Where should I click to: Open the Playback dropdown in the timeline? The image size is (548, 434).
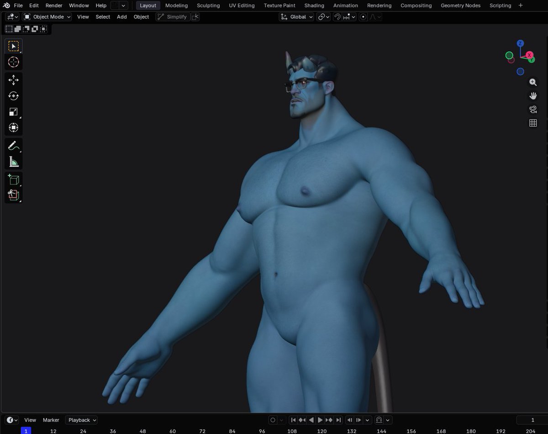(81, 420)
